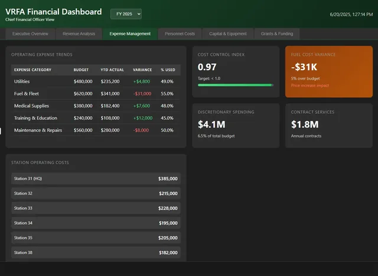The width and height of the screenshot is (378, 276).
Task: Click Utilities budget value $480,000
Action: (x=83, y=81)
